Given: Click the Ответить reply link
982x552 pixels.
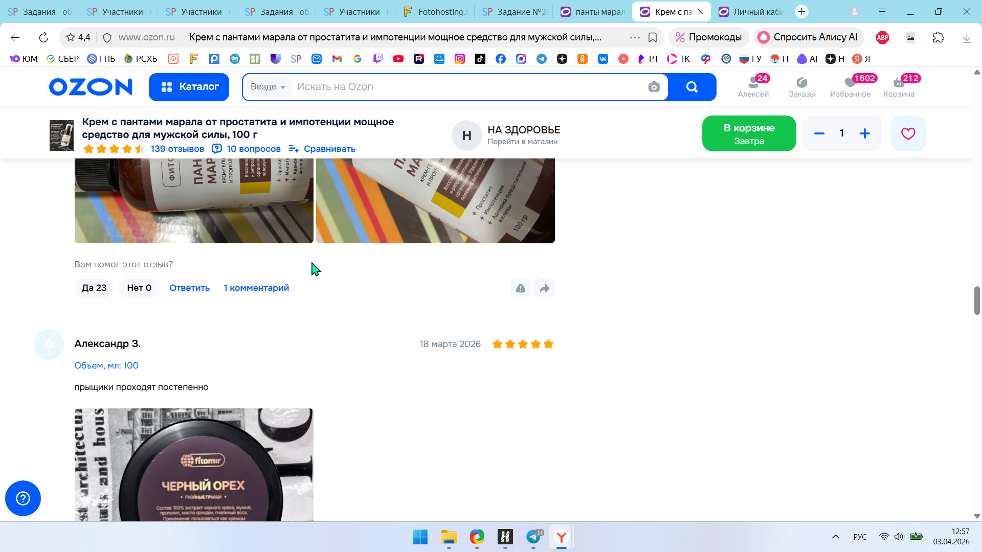Looking at the screenshot, I should 189,288.
